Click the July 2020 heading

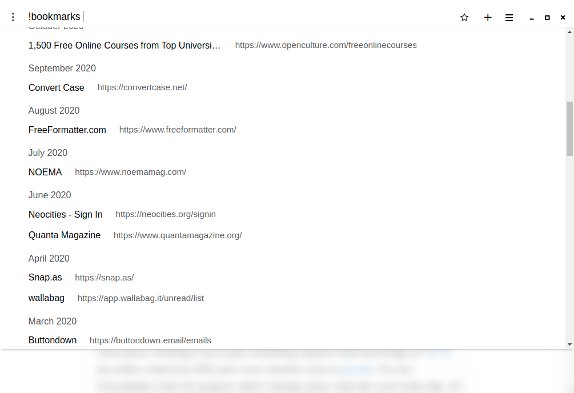(48, 153)
